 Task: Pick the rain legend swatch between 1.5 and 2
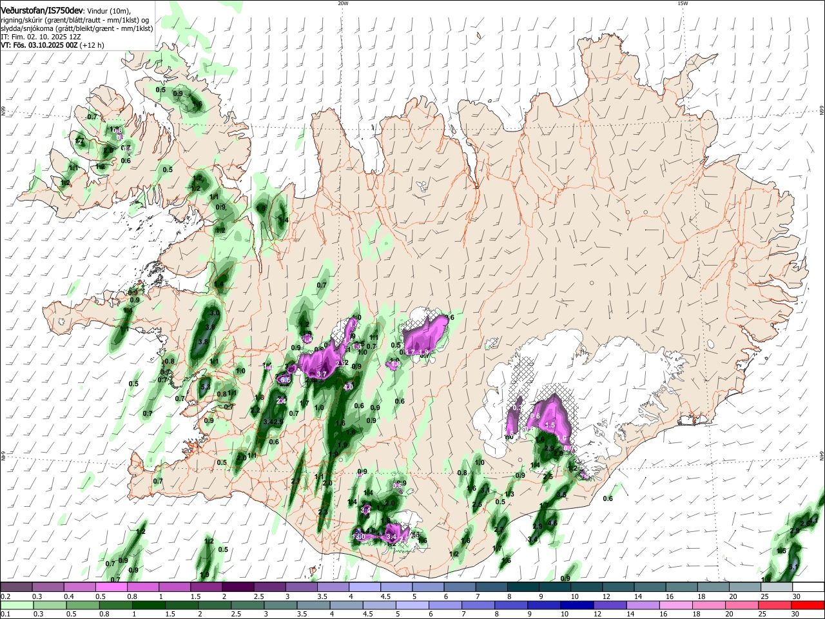coord(181,605)
